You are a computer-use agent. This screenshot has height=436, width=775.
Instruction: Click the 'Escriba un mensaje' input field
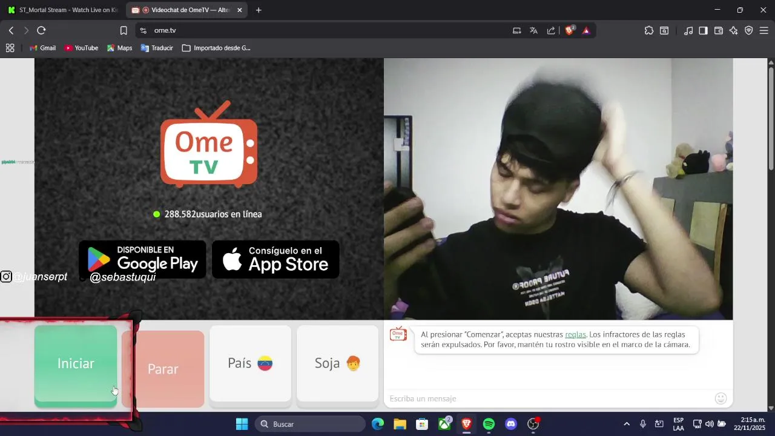tap(548, 398)
